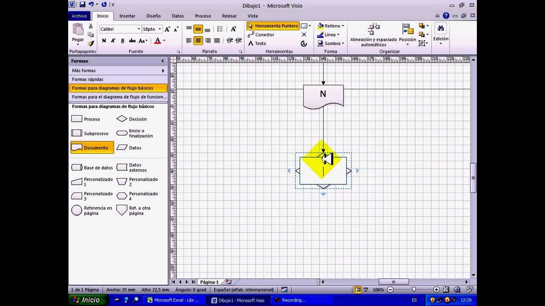This screenshot has height=306, width=545.
Task: Switch to the Revisar tab
Action: [x=229, y=16]
